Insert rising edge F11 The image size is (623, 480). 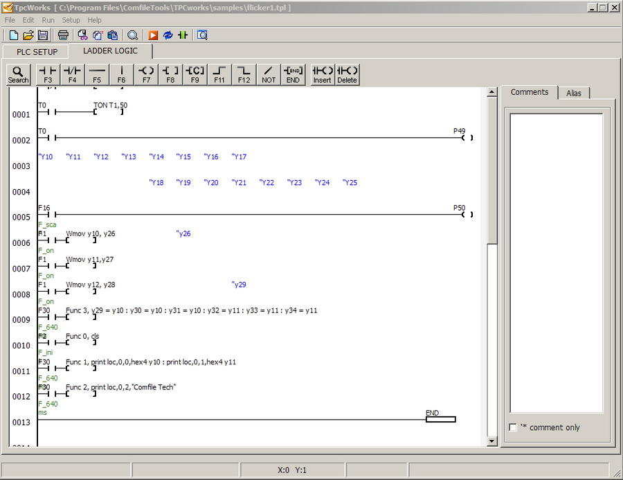(219, 74)
